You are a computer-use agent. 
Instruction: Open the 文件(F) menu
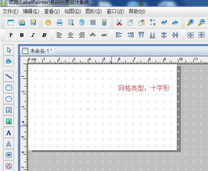10,11
